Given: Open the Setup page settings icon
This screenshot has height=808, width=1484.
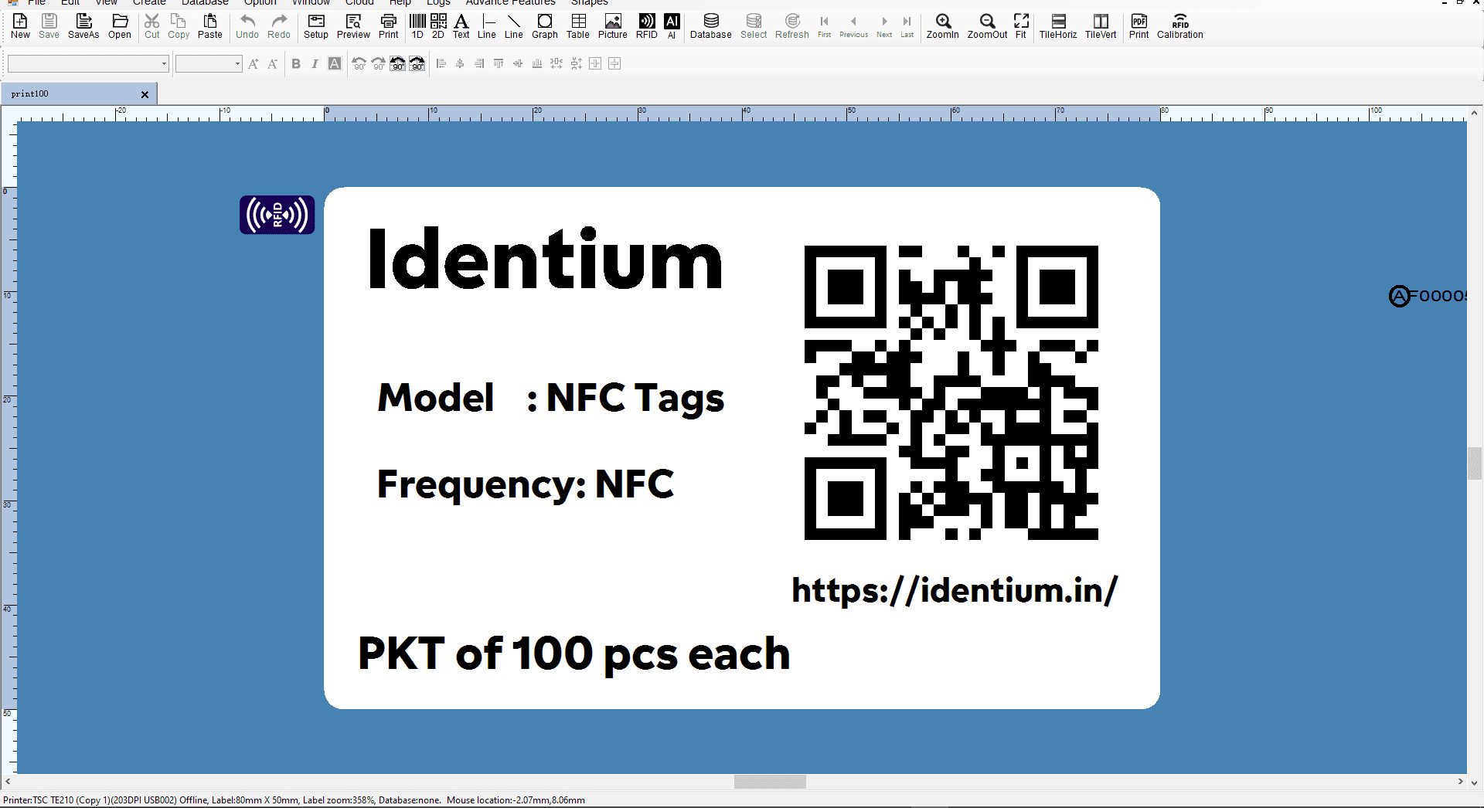Looking at the screenshot, I should (x=316, y=26).
